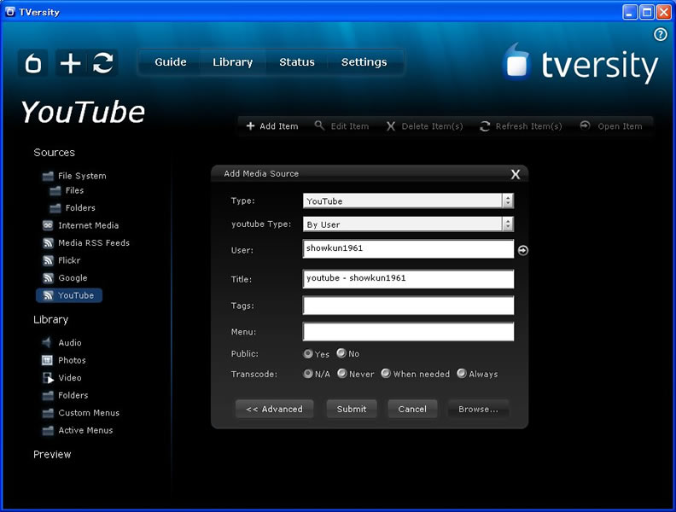
Task: Click the Title input field
Action: pyautogui.click(x=408, y=279)
